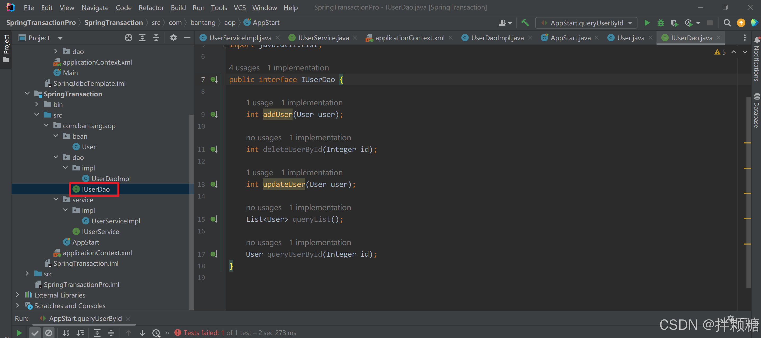Expand External Libraries node

click(x=17, y=295)
